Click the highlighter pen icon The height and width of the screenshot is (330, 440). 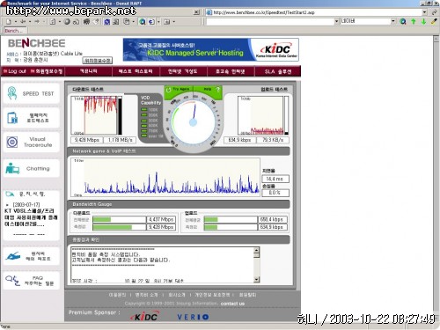pyautogui.click(x=434, y=21)
